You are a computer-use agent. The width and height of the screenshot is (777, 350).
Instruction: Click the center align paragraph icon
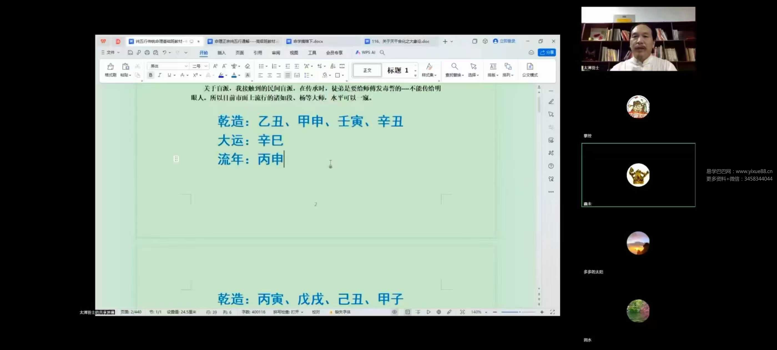[270, 75]
